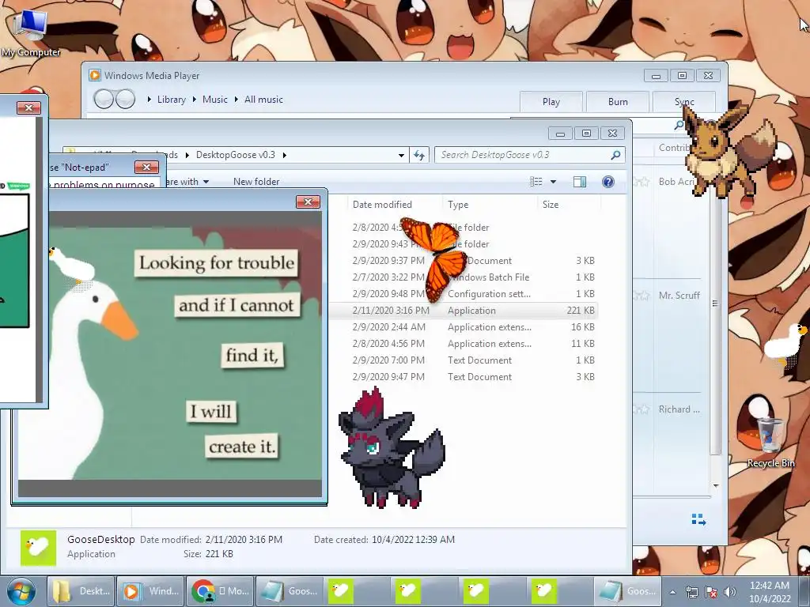Open the Recycle Bin desktop icon

(770, 443)
